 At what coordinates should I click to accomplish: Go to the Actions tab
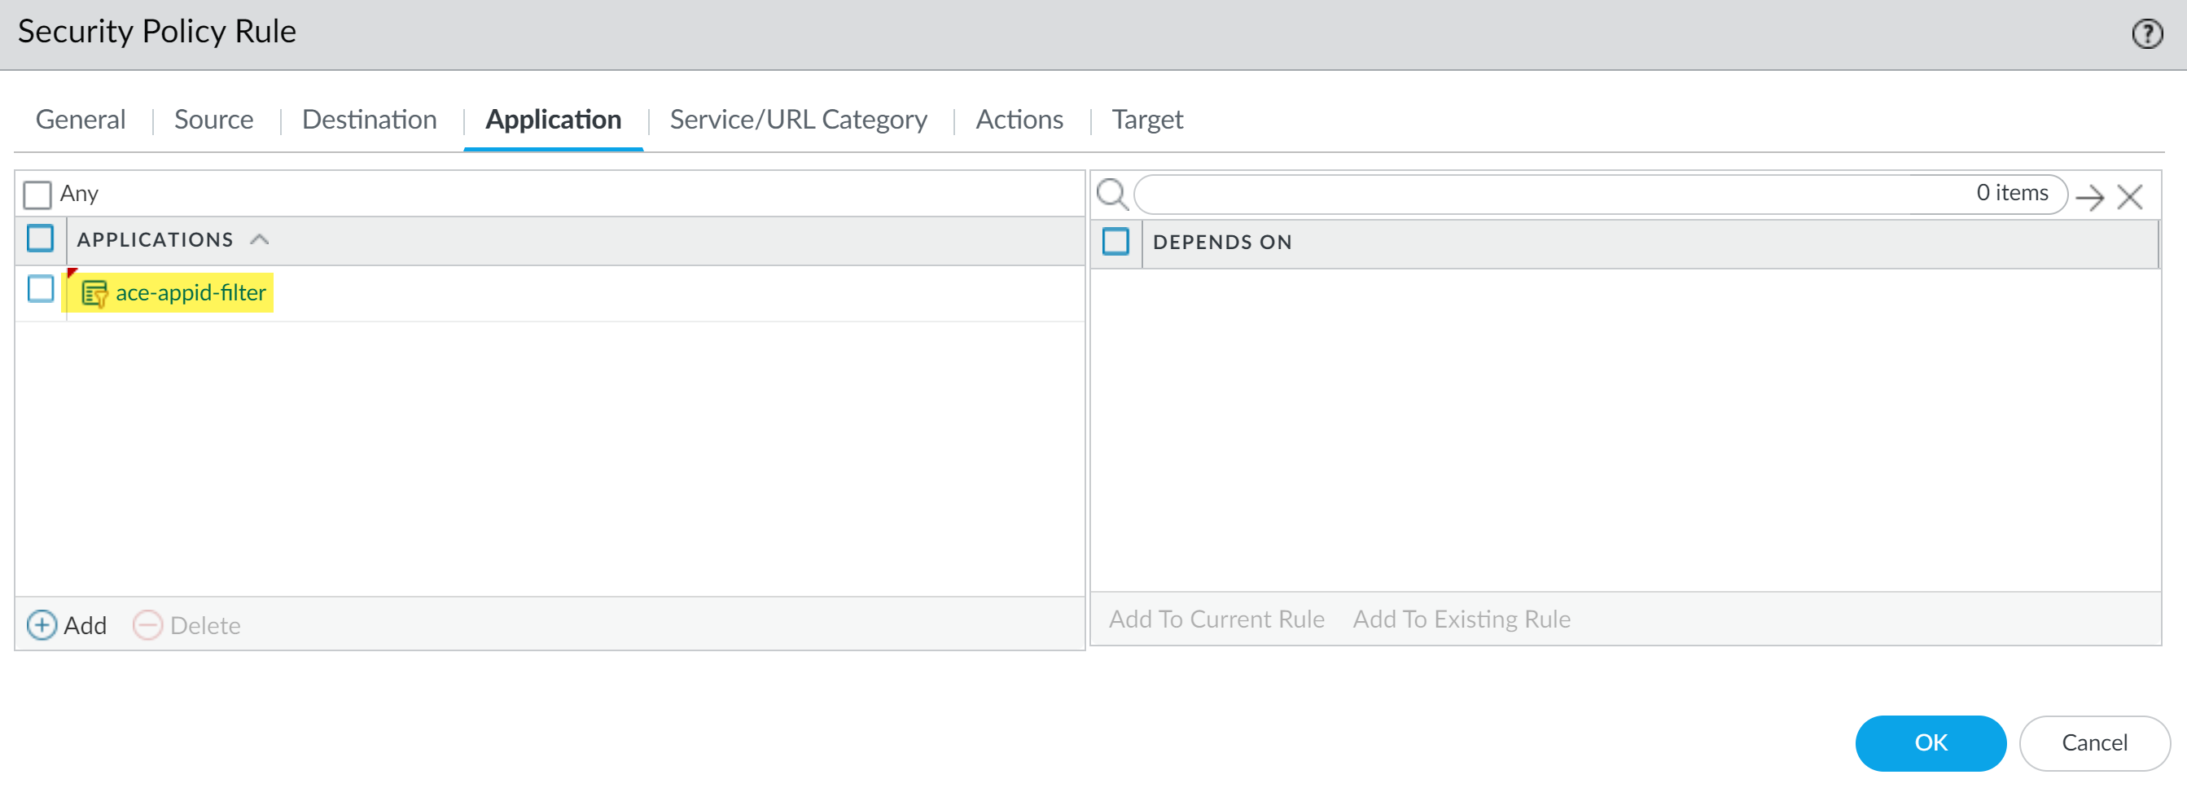coord(1019,120)
